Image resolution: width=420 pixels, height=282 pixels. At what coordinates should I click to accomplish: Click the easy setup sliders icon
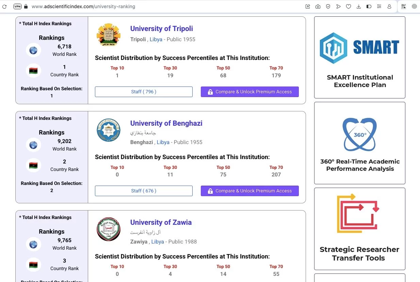(379, 6)
